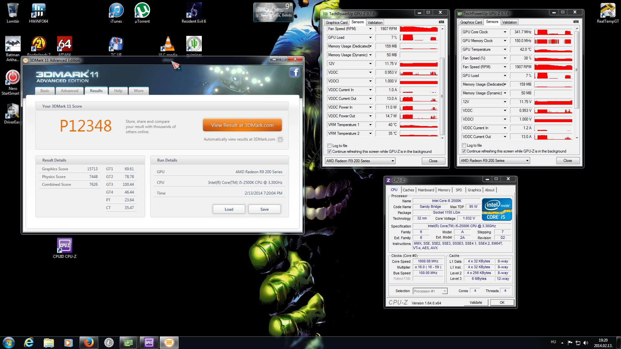Open Borderlands 2 desktop shortcut
Screen dimensions: 621x349
[39, 46]
